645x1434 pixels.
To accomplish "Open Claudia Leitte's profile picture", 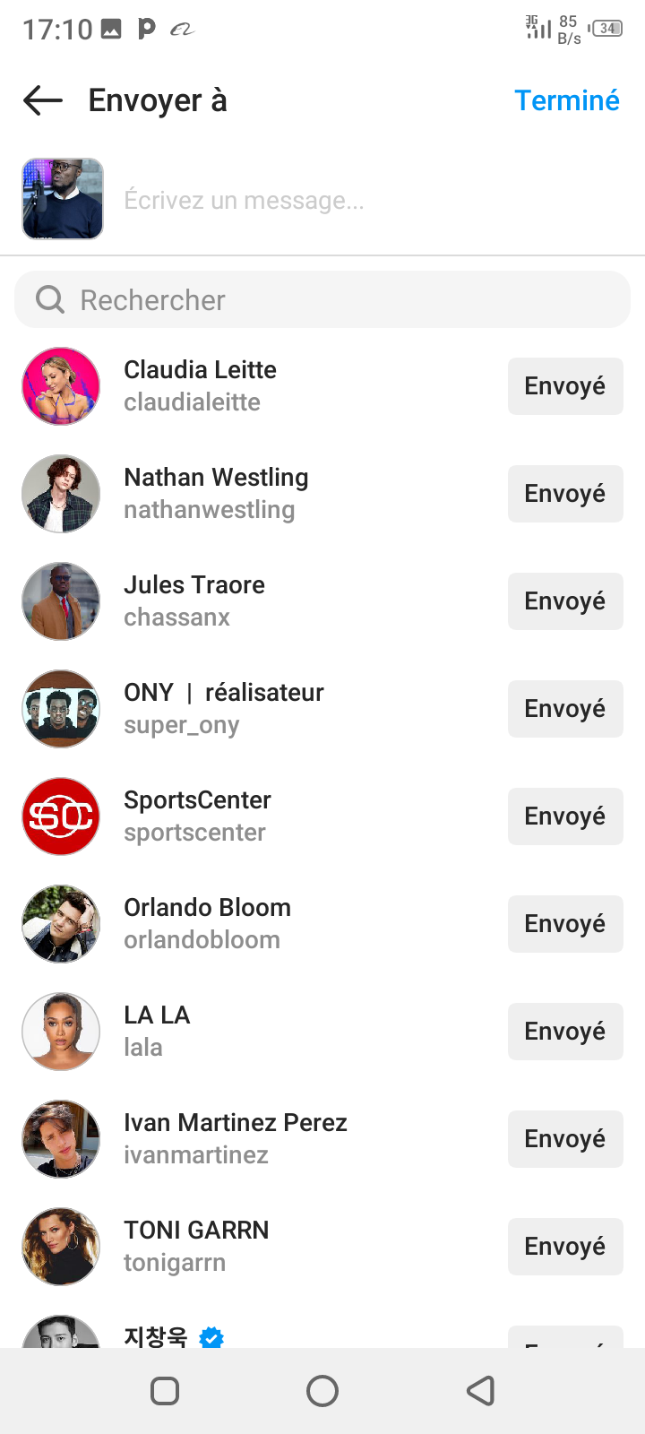I will (61, 386).
